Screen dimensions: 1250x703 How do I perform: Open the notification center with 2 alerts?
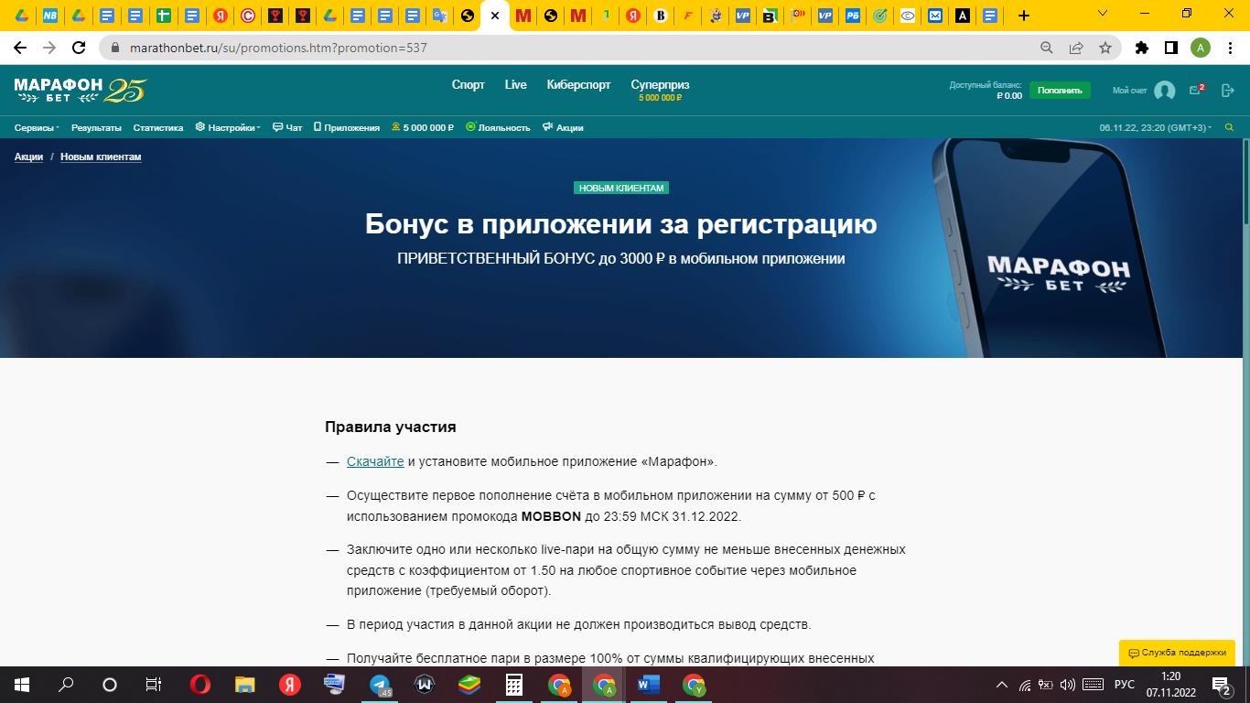[1221, 684]
